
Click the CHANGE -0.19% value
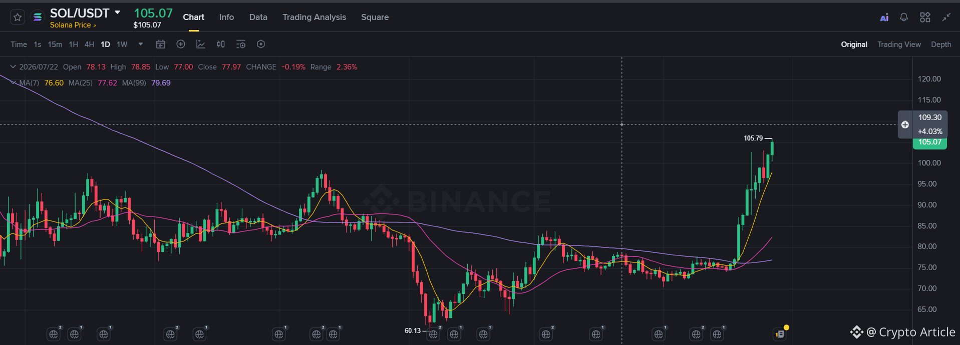(293, 67)
